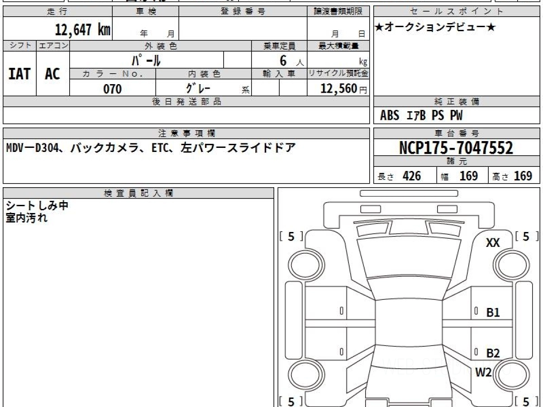The width and height of the screenshot is (543, 407).
Task: Click the IAT transmission value
Action: pos(19,74)
